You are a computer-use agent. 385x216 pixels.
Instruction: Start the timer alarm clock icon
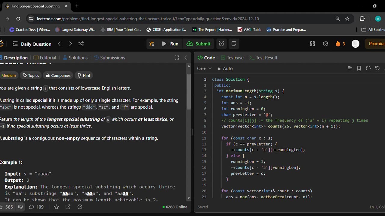pos(221,44)
